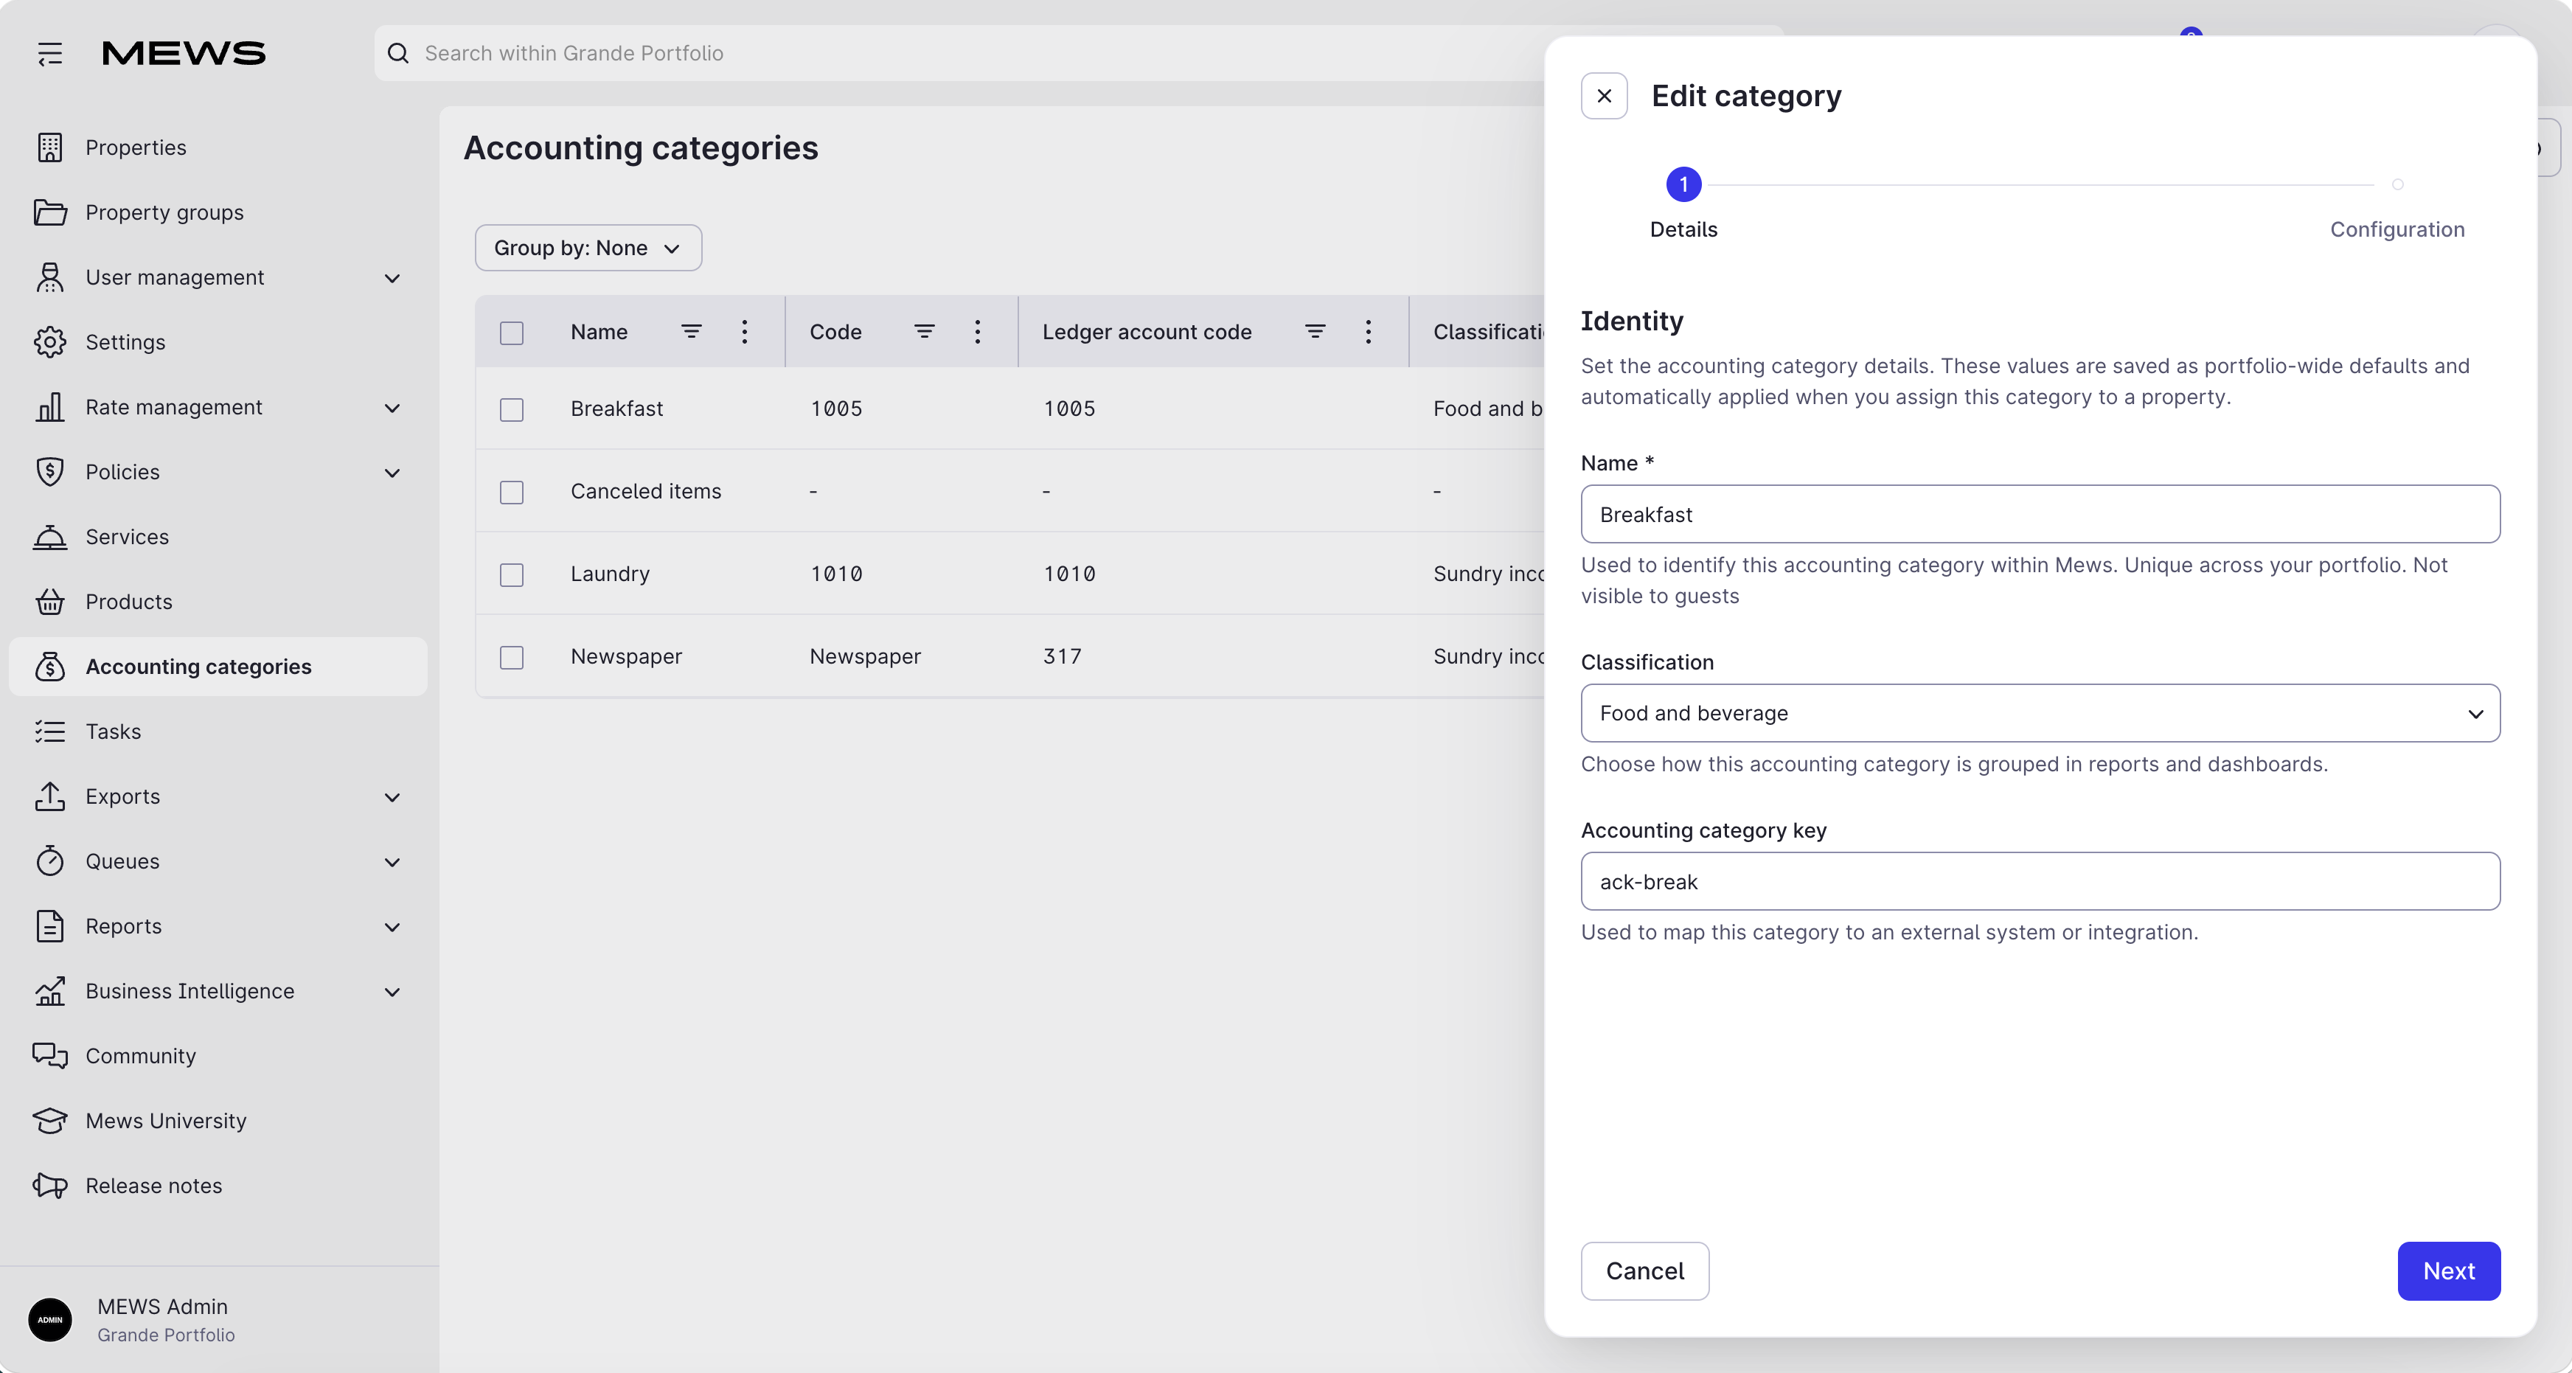Screen dimensions: 2572x1373
Task: Click the Accounting category key field
Action: (2040, 882)
